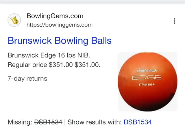This screenshot has width=185, height=132.
Task: Click the https://bowlinggems.com URL text
Action: point(60,25)
